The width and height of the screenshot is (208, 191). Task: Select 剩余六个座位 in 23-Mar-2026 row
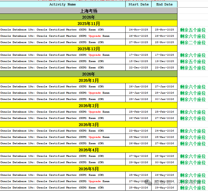[193, 131]
